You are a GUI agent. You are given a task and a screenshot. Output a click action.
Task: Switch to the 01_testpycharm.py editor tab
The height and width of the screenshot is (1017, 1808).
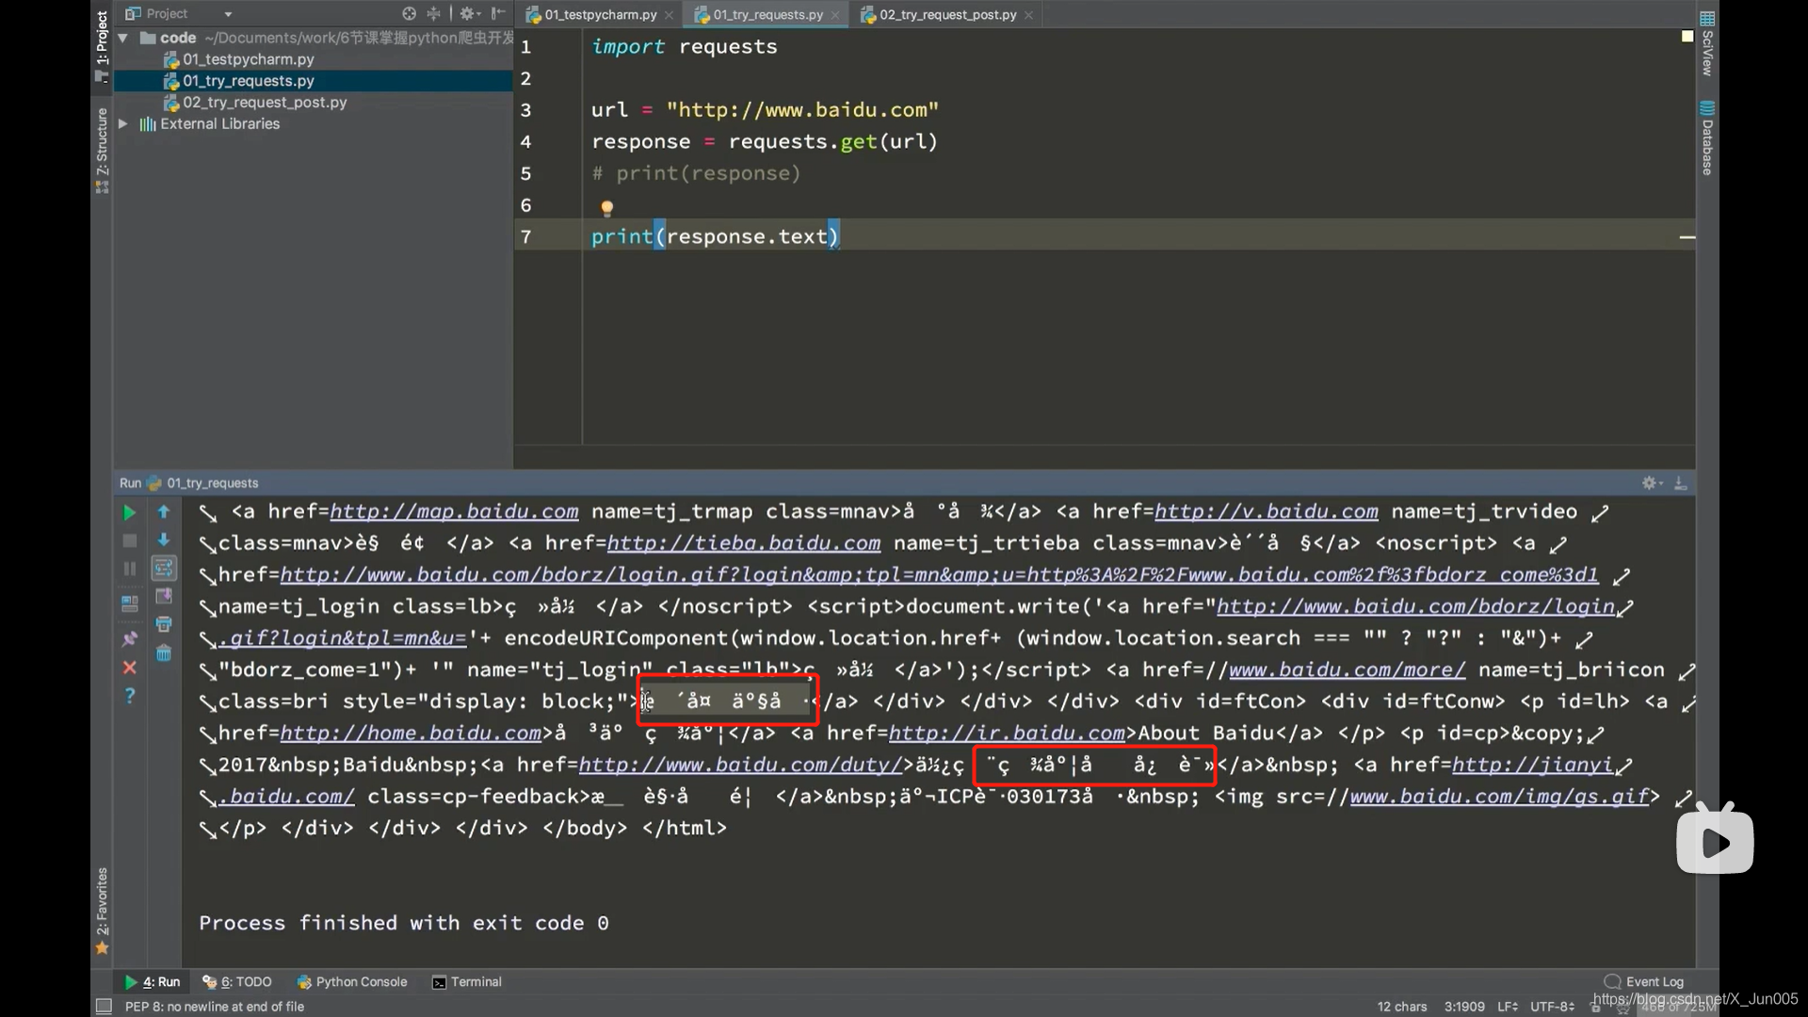(x=600, y=14)
